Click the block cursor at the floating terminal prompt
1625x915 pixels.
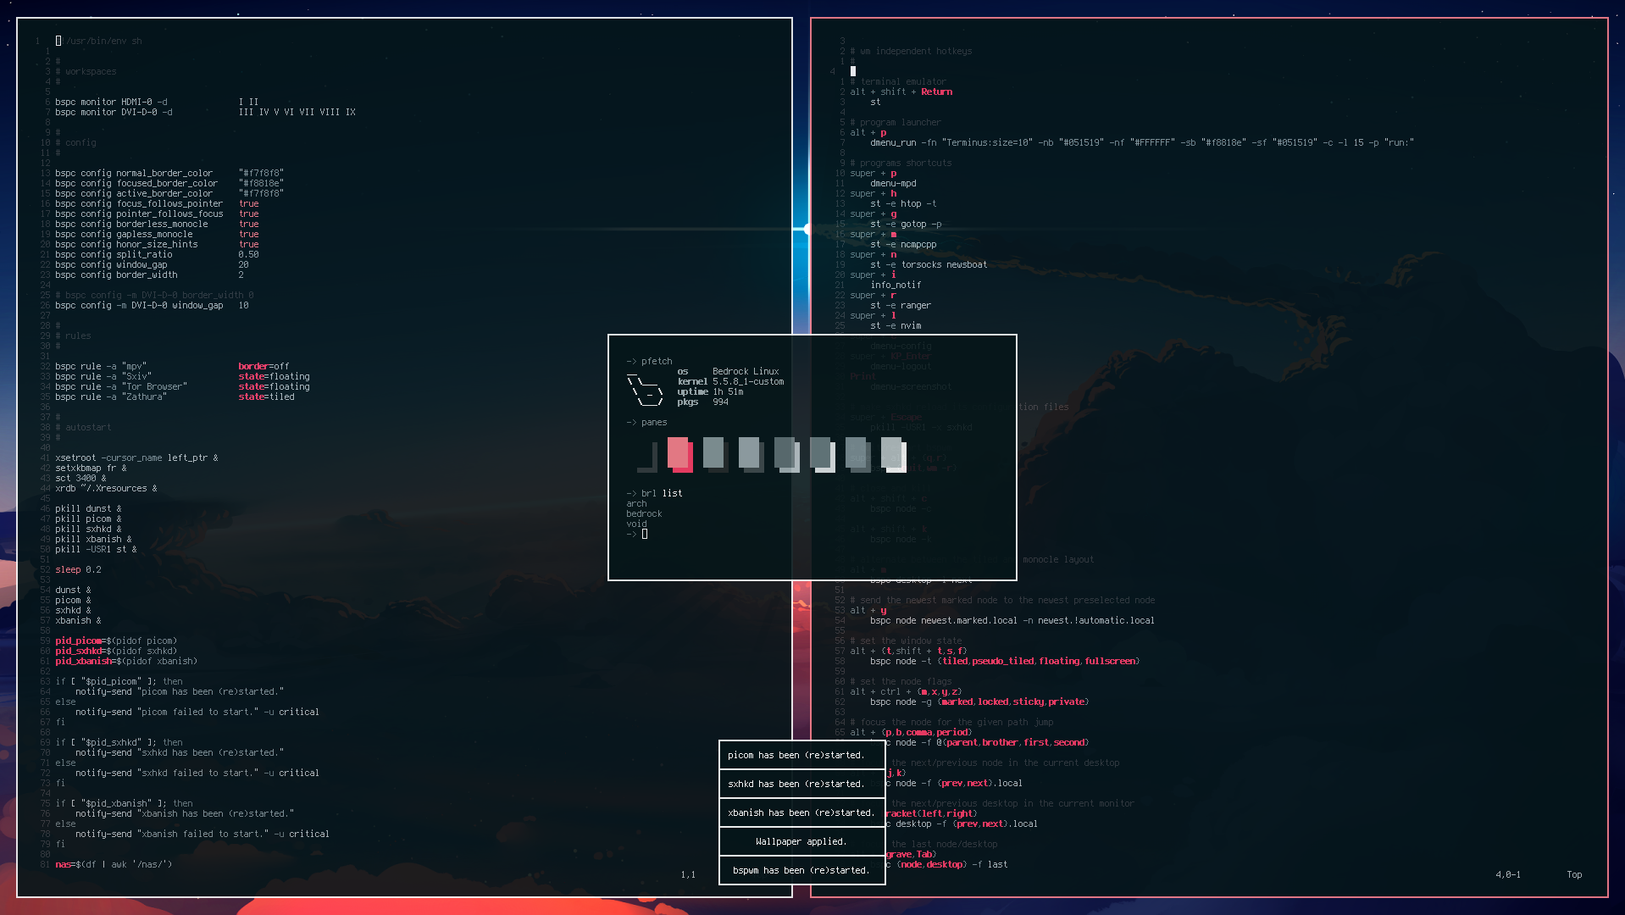pos(645,534)
